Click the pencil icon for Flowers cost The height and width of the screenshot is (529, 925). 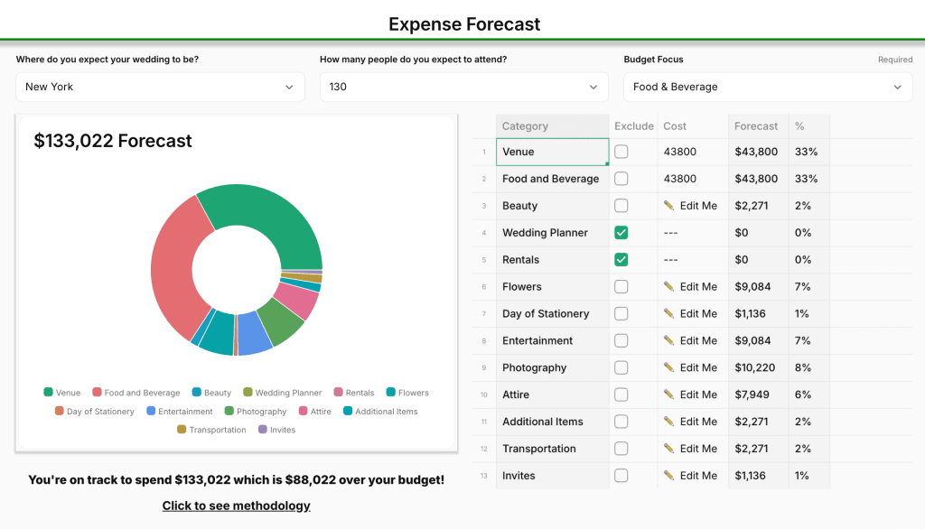tap(669, 287)
